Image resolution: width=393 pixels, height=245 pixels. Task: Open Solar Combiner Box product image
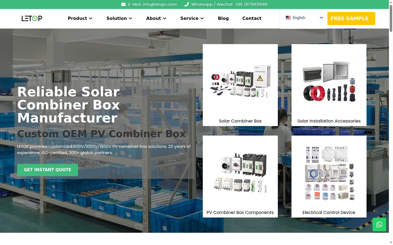tap(240, 81)
